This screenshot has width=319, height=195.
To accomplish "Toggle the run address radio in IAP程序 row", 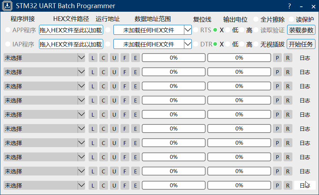I will pos(108,44).
